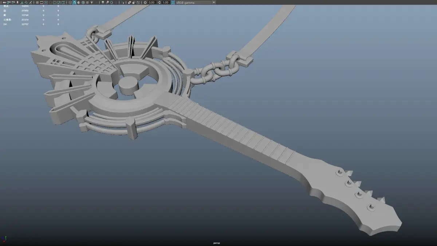Viewport: 437px width, 246px height.
Task: Click the Lock Camera icon
Action: point(9,2)
